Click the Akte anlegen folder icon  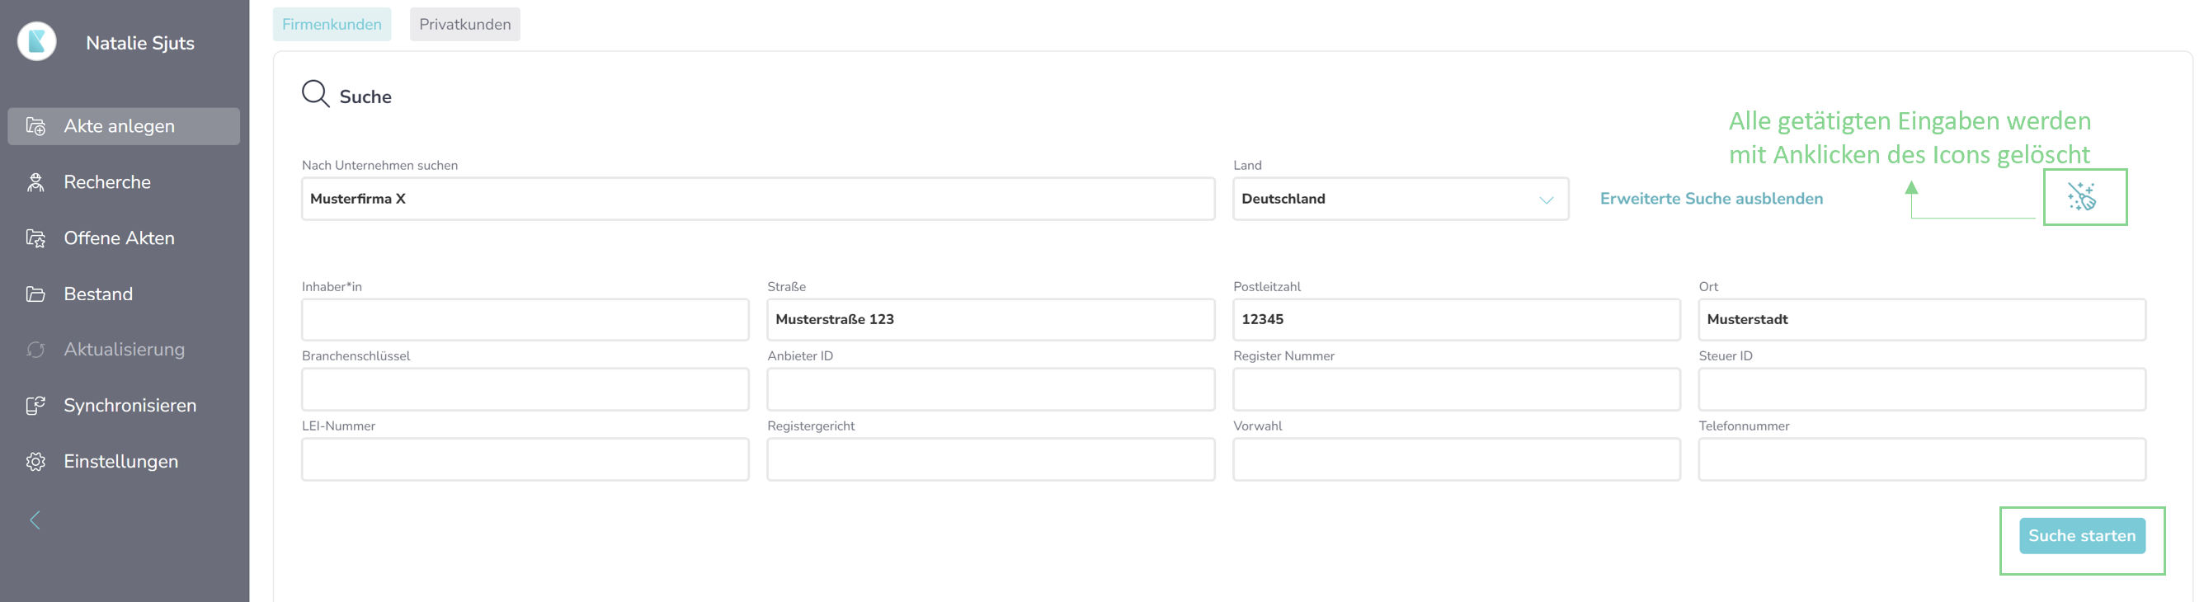pyautogui.click(x=35, y=126)
